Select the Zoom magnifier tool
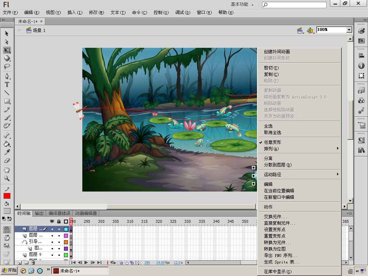The width and height of the screenshot is (368, 276). click(7, 178)
